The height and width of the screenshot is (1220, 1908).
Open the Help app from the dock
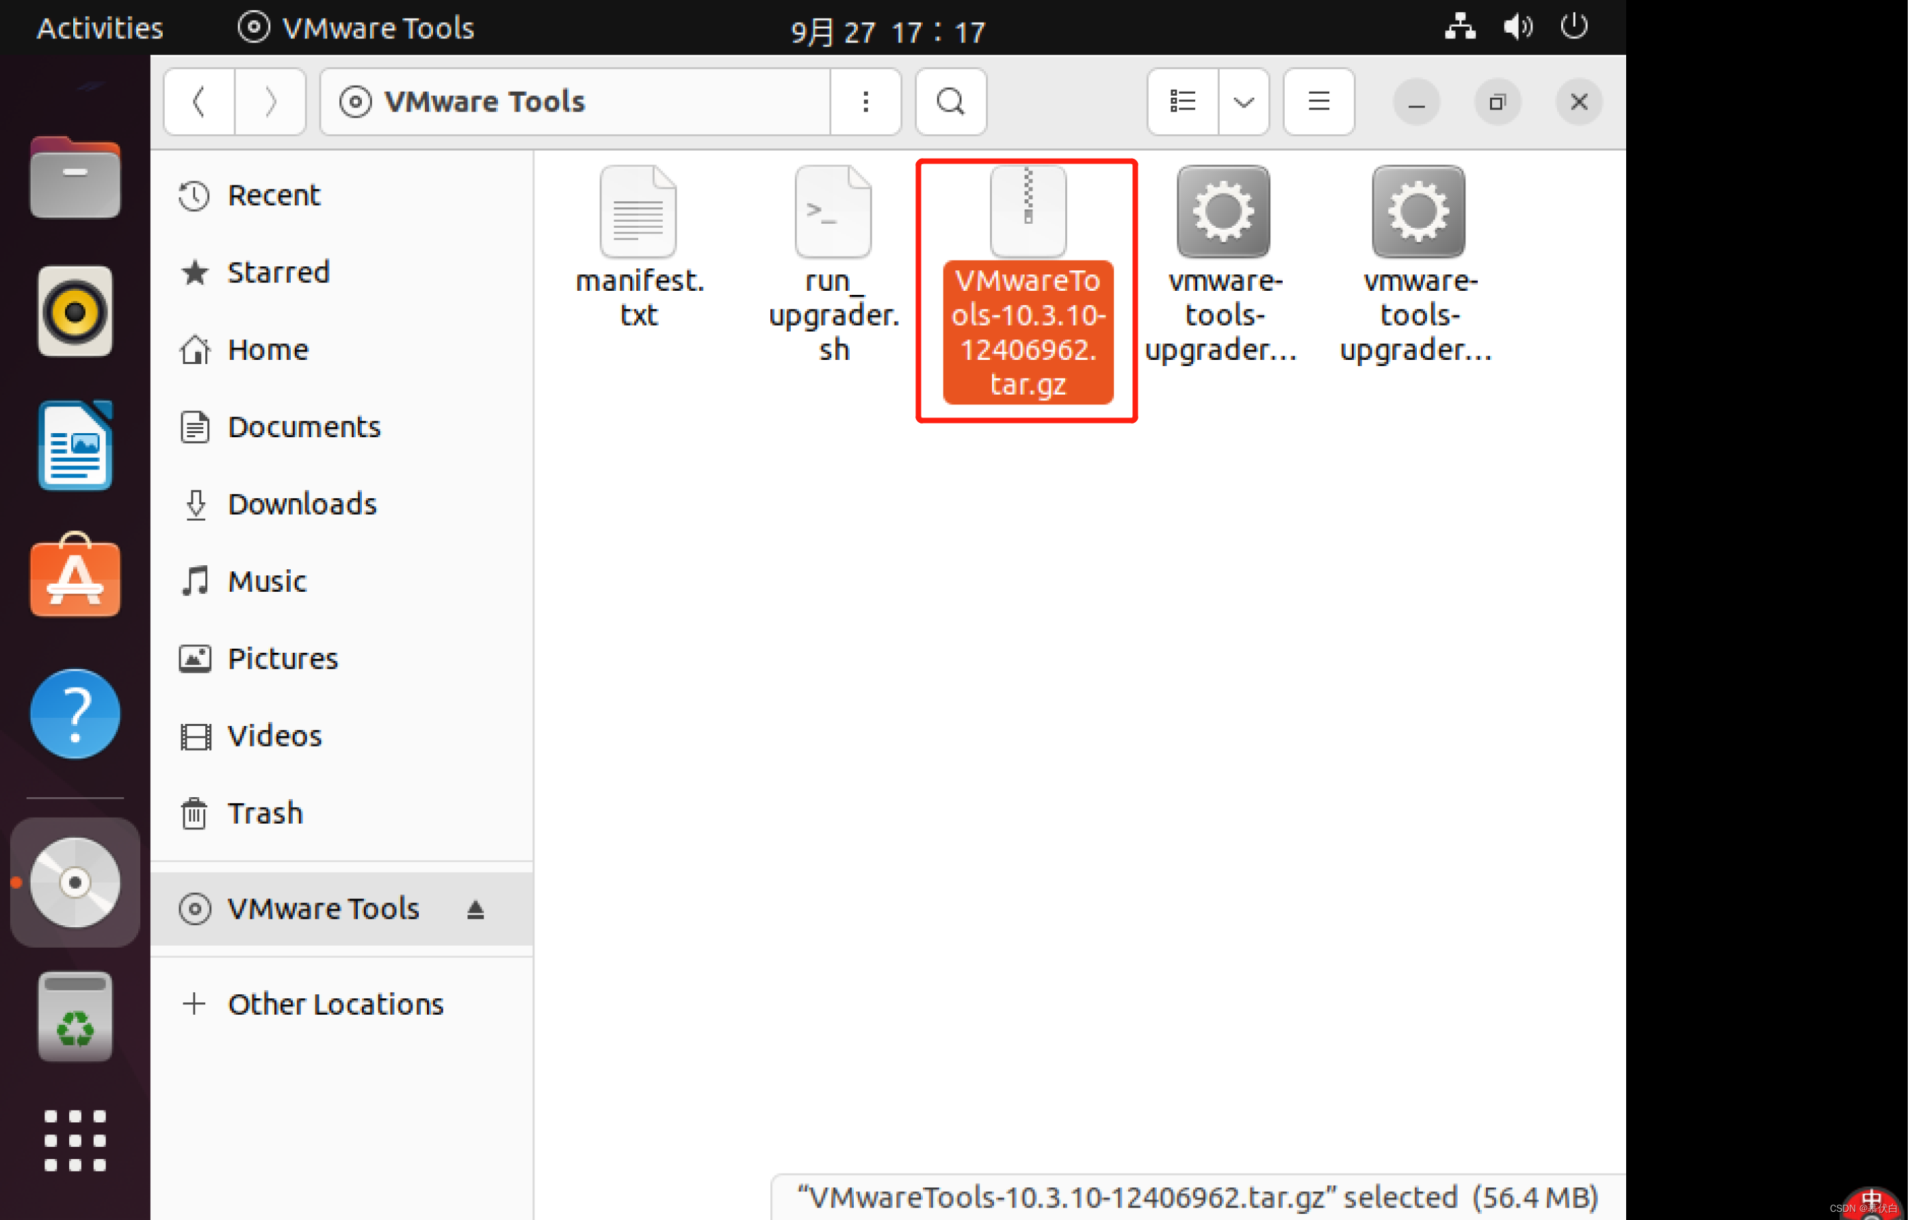(75, 714)
